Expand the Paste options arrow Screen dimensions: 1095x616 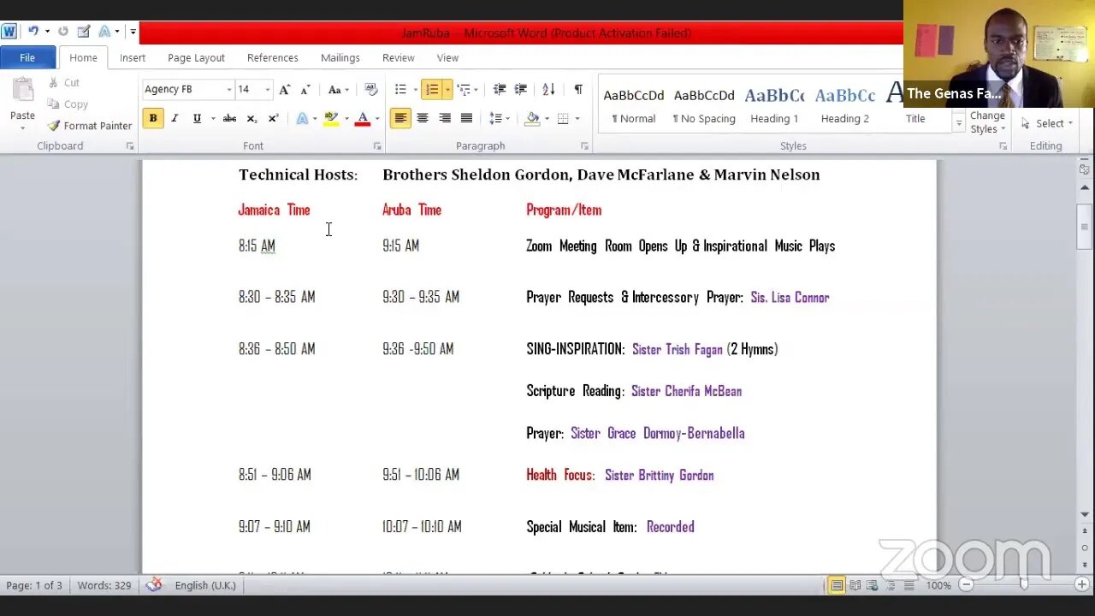click(22, 127)
